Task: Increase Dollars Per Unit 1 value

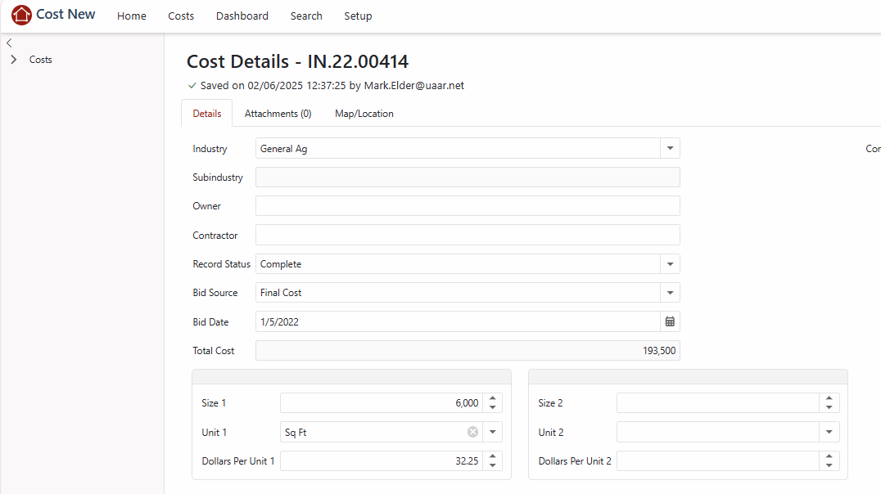Action: [x=492, y=457]
